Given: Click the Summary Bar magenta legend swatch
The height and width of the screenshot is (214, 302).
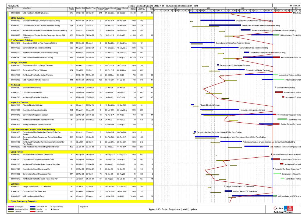Looking at the screenshot, I should tap(10, 207).
